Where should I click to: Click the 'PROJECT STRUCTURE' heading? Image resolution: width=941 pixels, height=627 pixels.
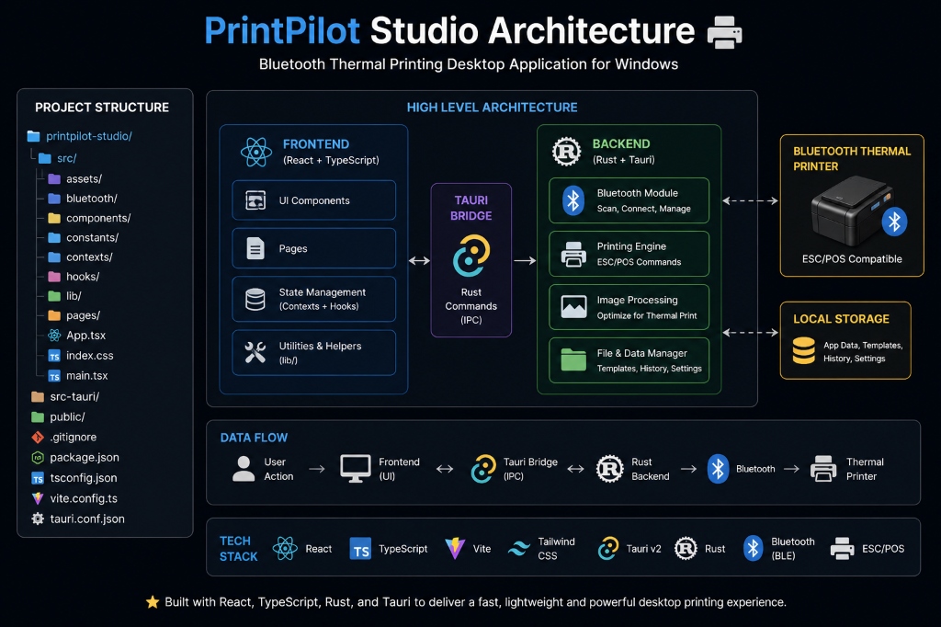pos(102,108)
